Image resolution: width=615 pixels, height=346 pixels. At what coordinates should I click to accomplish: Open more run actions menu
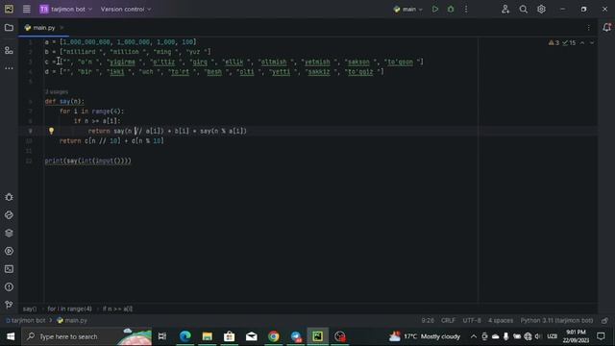tap(466, 9)
